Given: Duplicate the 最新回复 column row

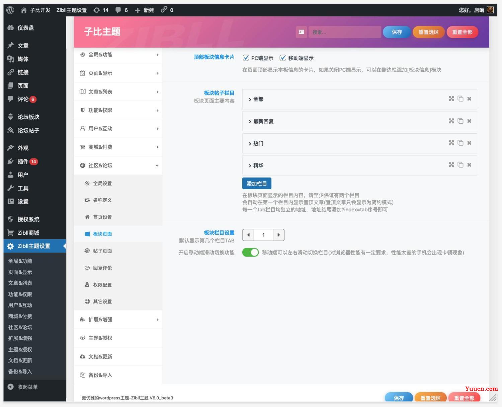Looking at the screenshot, I should click(461, 121).
